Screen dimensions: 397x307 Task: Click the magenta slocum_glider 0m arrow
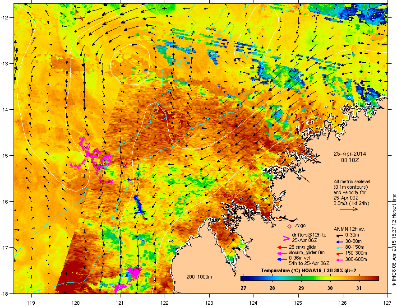(x=282, y=253)
